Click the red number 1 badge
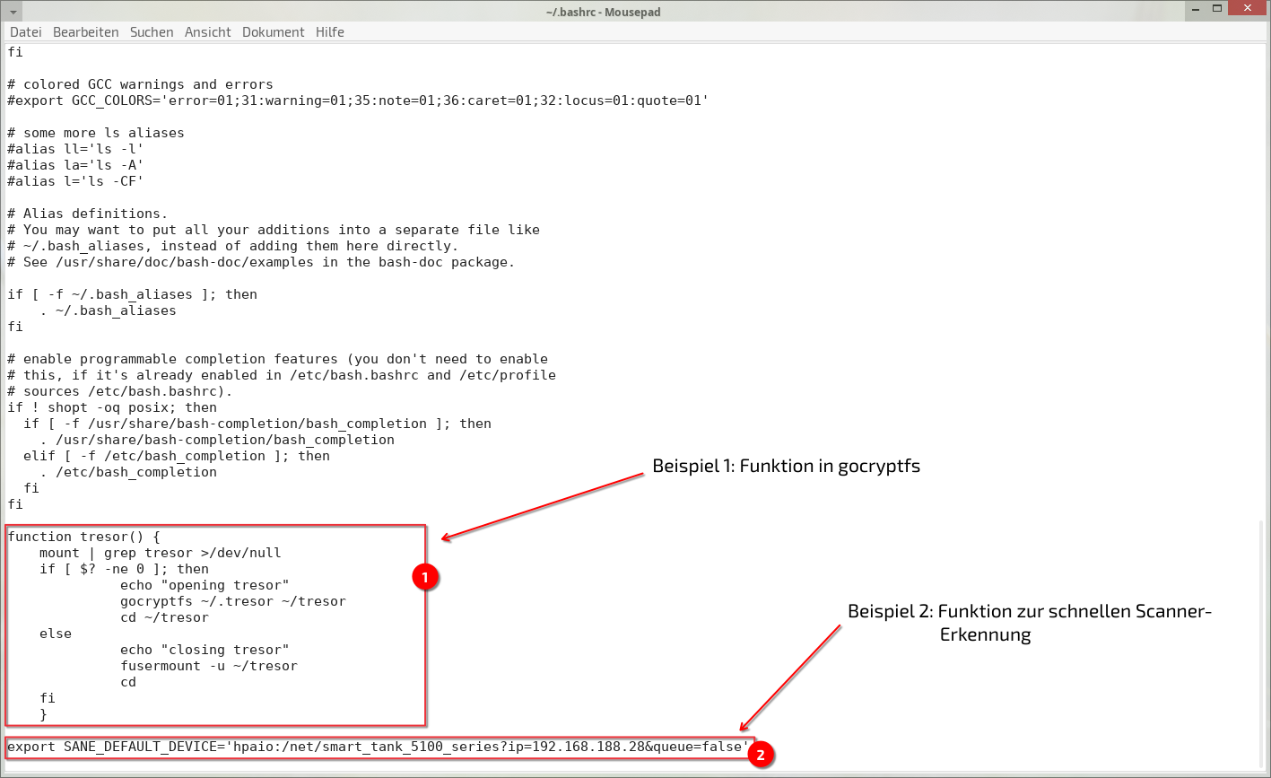1271x778 pixels. click(424, 577)
